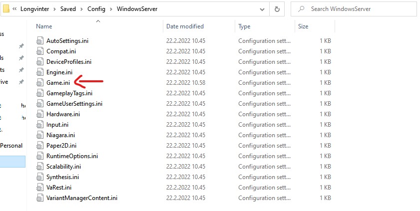Click the refresh button beside address bar
This screenshot has height=211, width=420.
click(277, 8)
